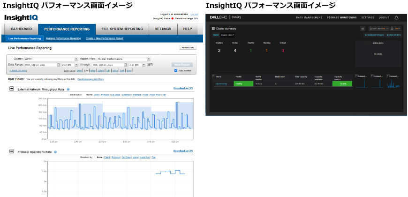Click the Critical count value 0
The image size is (408, 197).
[283, 51]
